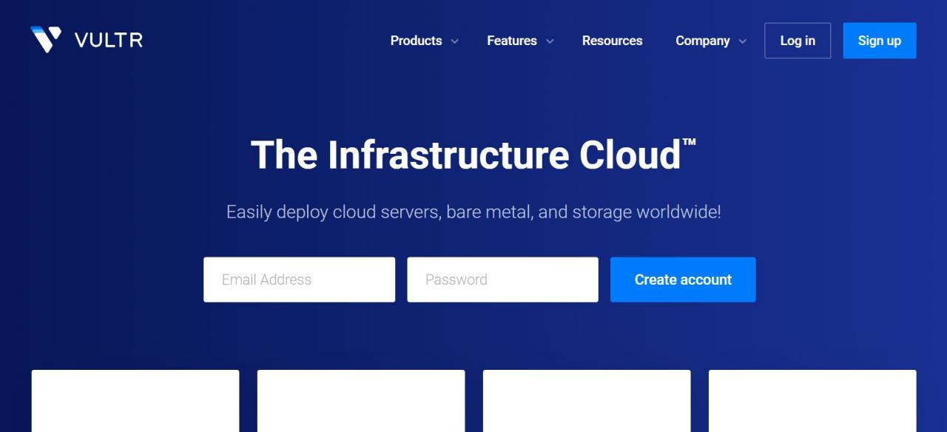The height and width of the screenshot is (432, 947).
Task: Click the Log in button
Action: tap(798, 41)
